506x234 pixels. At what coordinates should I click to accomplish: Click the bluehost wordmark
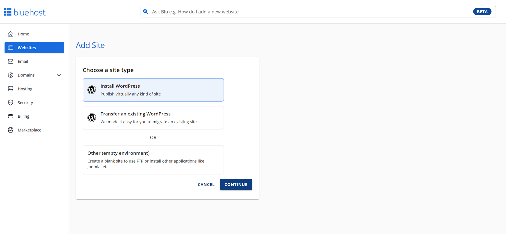pyautogui.click(x=30, y=12)
